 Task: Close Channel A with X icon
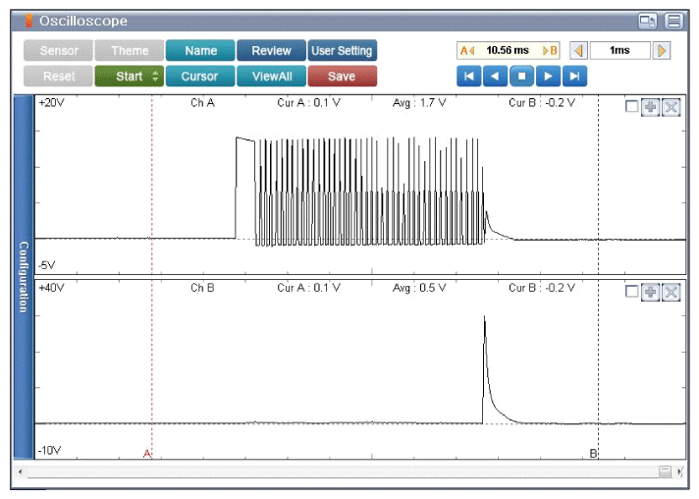pyautogui.click(x=672, y=106)
